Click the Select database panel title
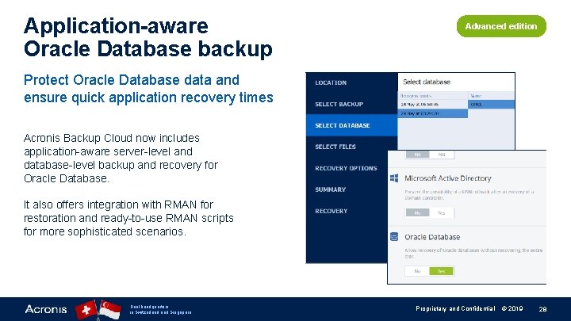Viewport: 571px width, 321px height. [427, 82]
